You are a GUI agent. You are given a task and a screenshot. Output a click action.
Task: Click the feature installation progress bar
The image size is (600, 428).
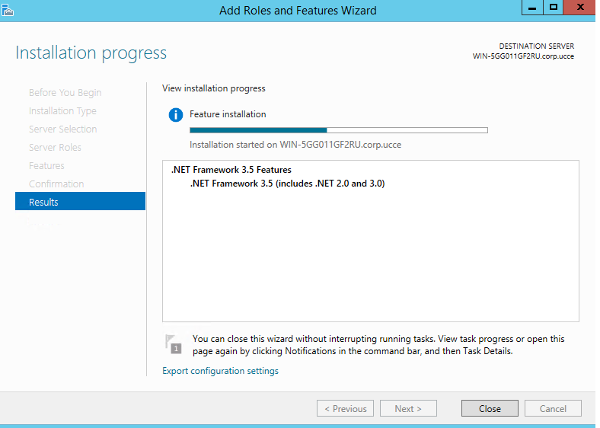tap(338, 130)
